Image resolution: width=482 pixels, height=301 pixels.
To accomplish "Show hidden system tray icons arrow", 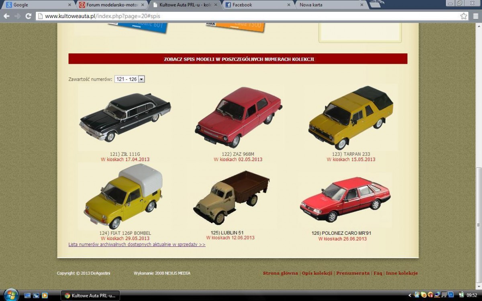I will point(410,295).
